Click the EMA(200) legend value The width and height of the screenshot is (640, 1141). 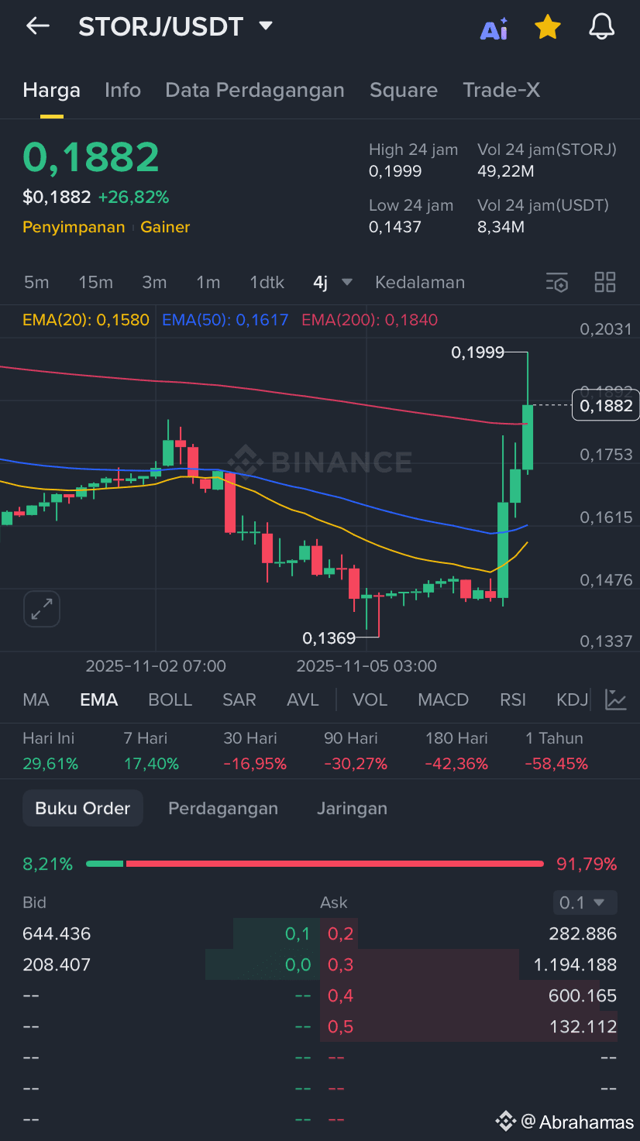(x=370, y=320)
